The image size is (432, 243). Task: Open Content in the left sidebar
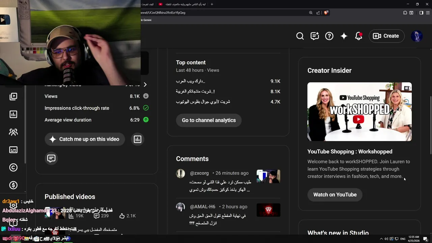pyautogui.click(x=13, y=97)
